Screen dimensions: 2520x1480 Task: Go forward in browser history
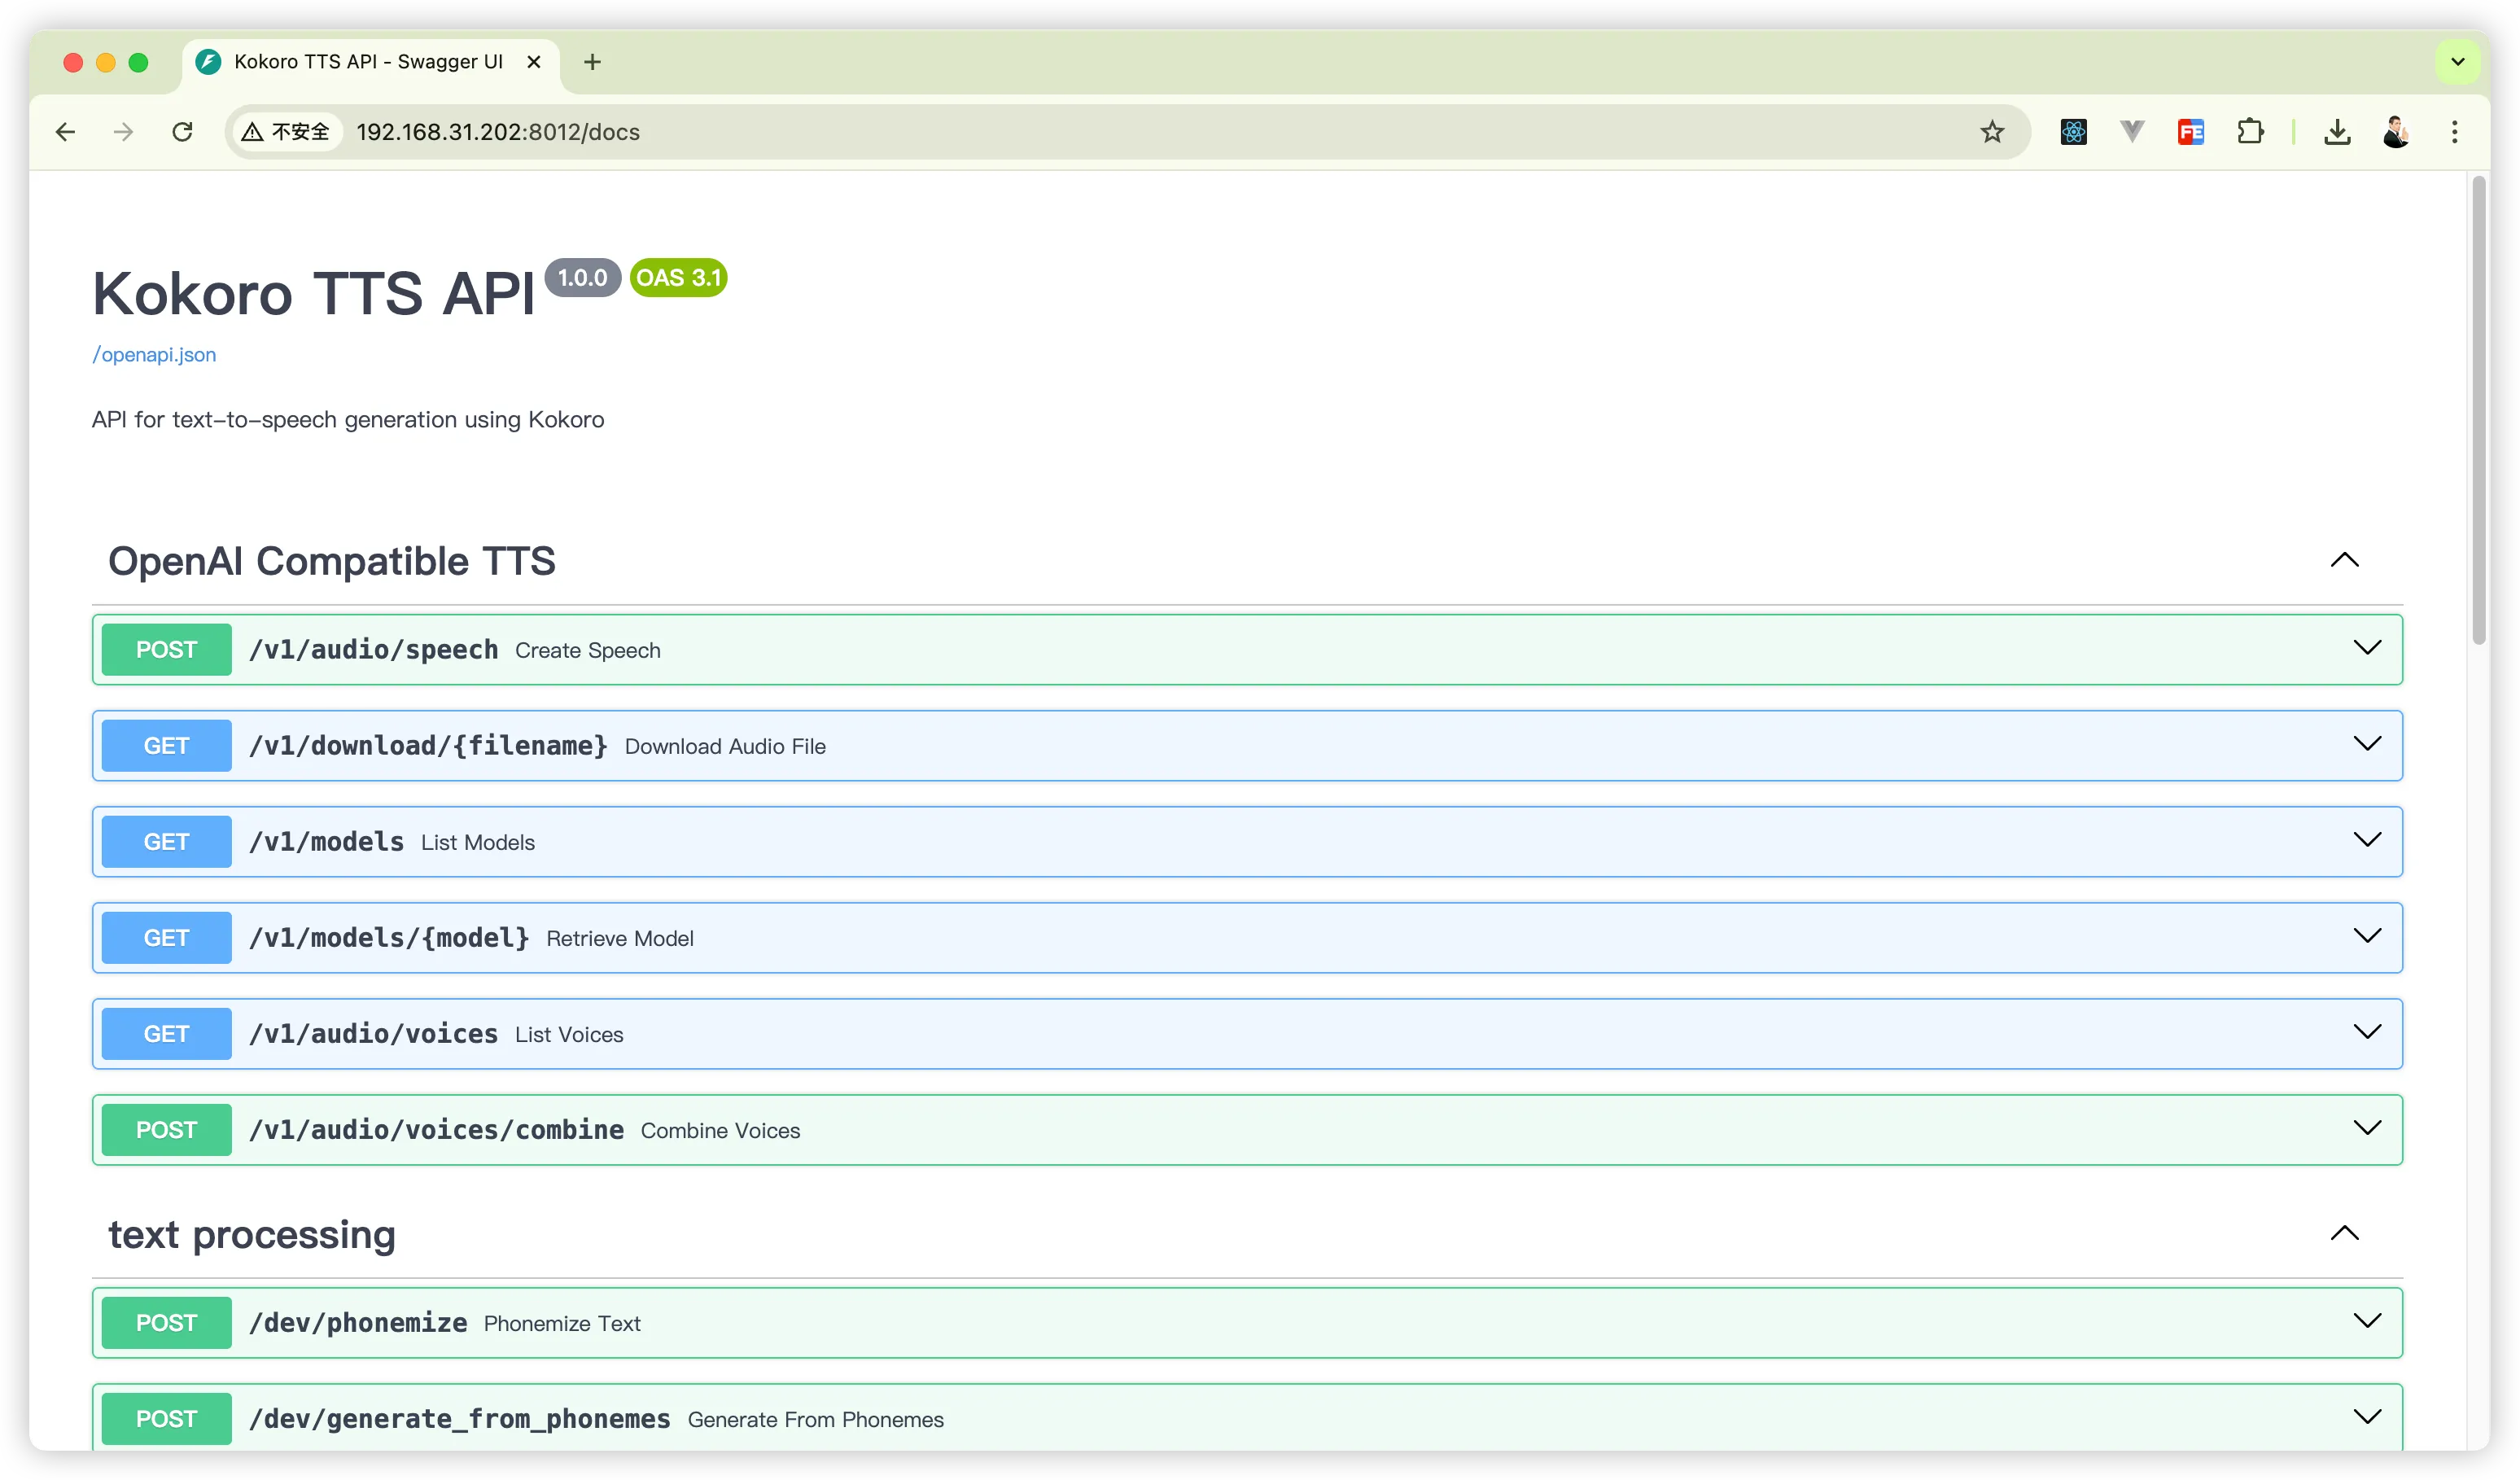(x=124, y=132)
